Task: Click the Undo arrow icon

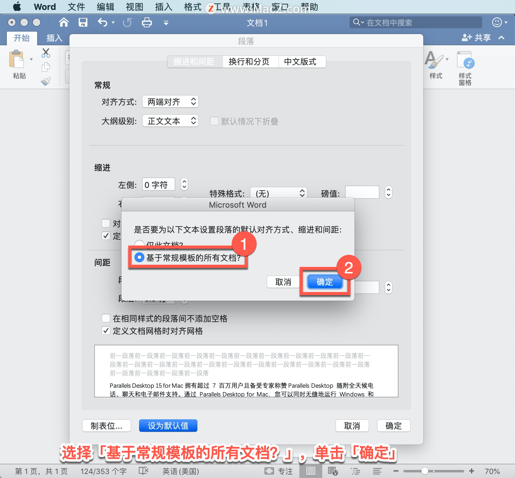Action: [102, 23]
